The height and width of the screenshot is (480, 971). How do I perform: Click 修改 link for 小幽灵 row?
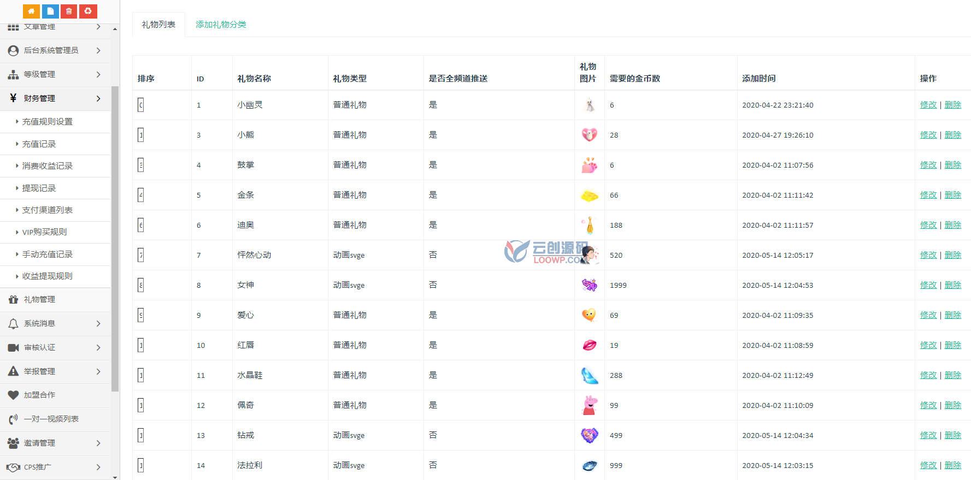coord(928,105)
